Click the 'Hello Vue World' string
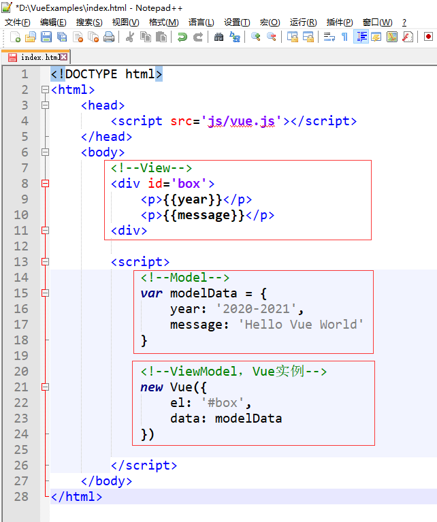Screen dimensions: 437x522 pos(301,324)
